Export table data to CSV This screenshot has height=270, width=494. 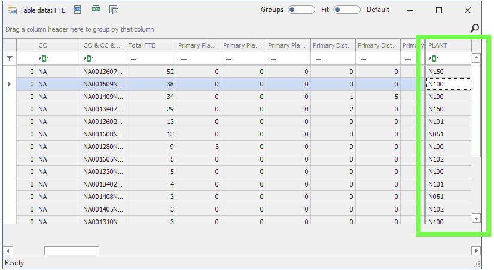(x=77, y=10)
